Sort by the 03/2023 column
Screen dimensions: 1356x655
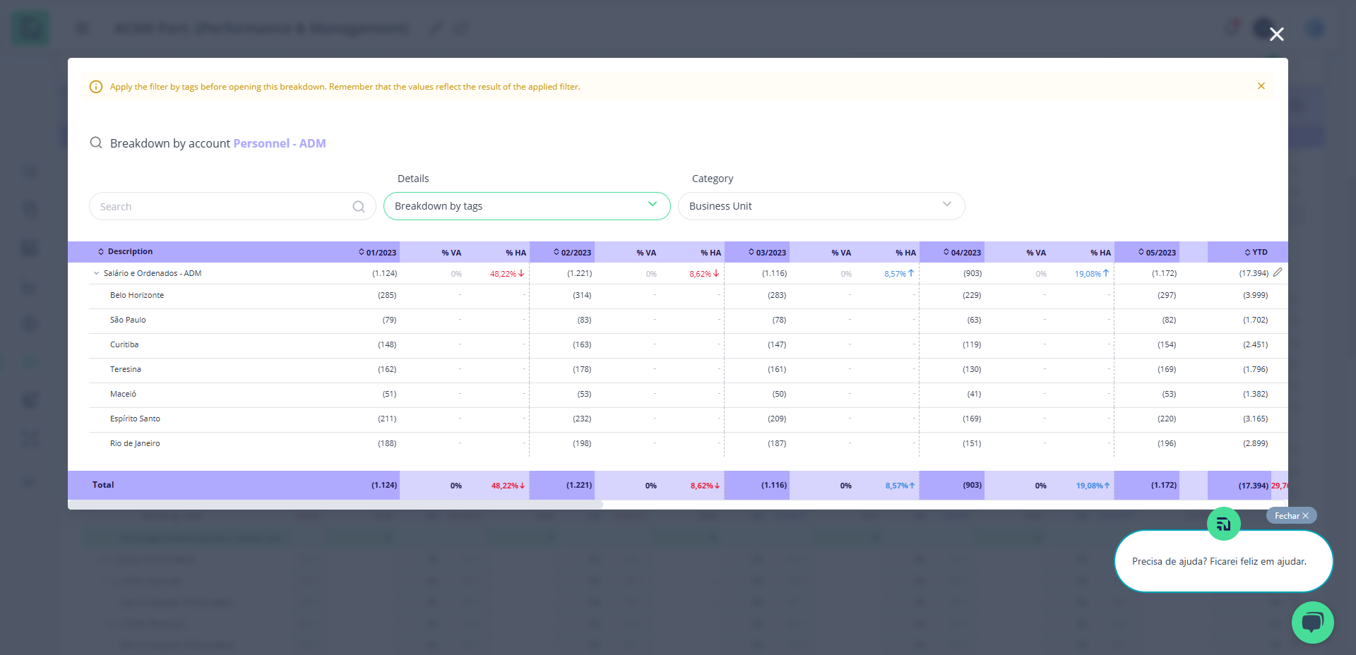(767, 253)
